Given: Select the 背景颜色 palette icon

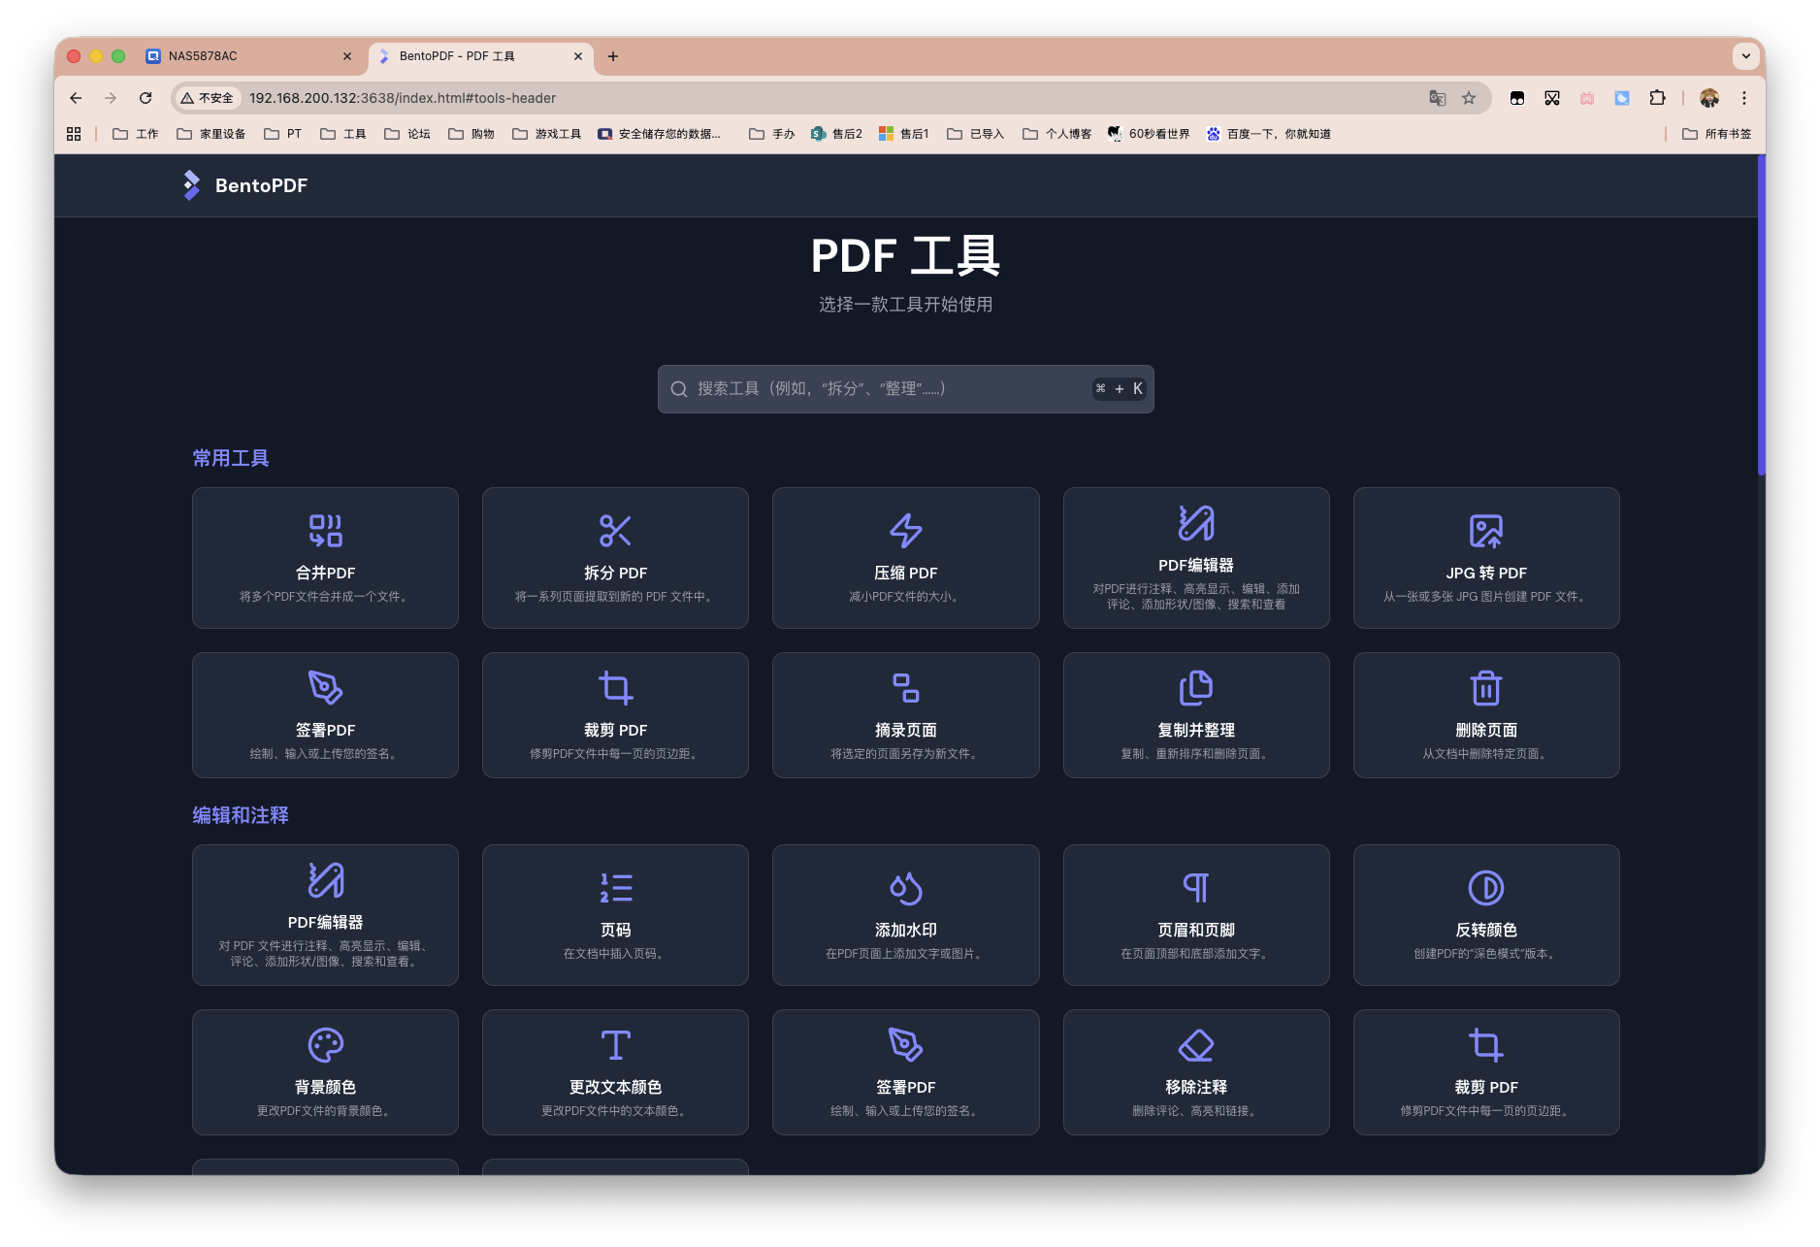Looking at the screenshot, I should point(325,1045).
